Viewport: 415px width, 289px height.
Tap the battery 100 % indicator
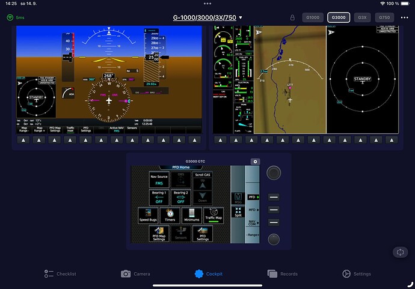(398, 4)
